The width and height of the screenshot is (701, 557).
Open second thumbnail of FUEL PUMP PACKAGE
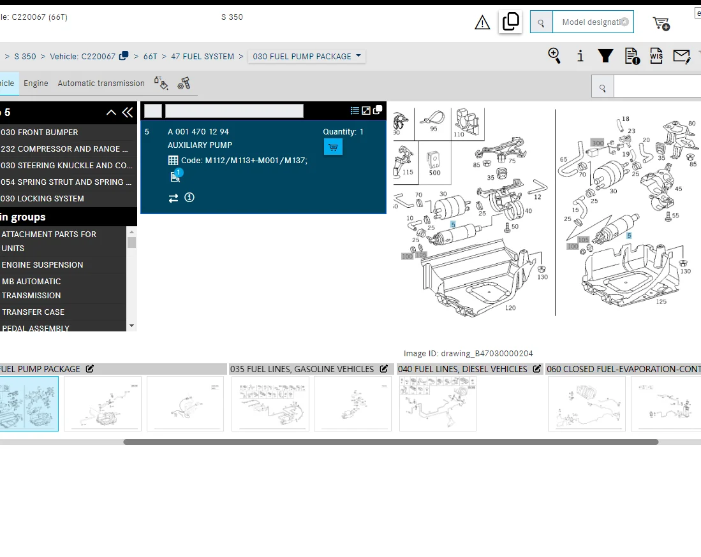103,404
